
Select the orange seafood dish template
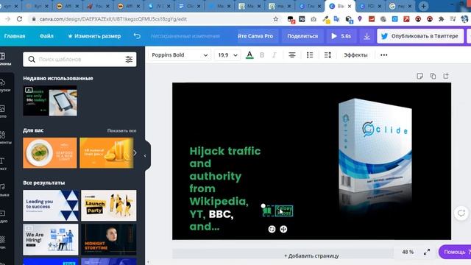point(50,153)
